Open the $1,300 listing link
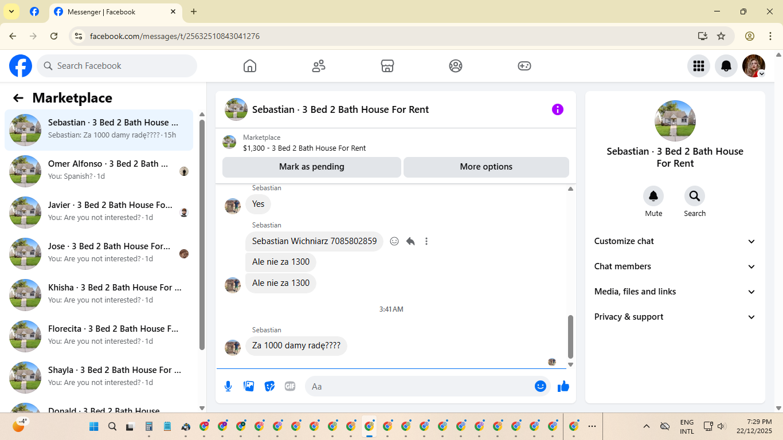783x440 pixels. pyautogui.click(x=304, y=148)
